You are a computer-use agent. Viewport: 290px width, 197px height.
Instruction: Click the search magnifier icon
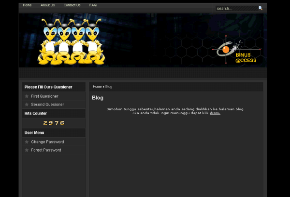[261, 8]
